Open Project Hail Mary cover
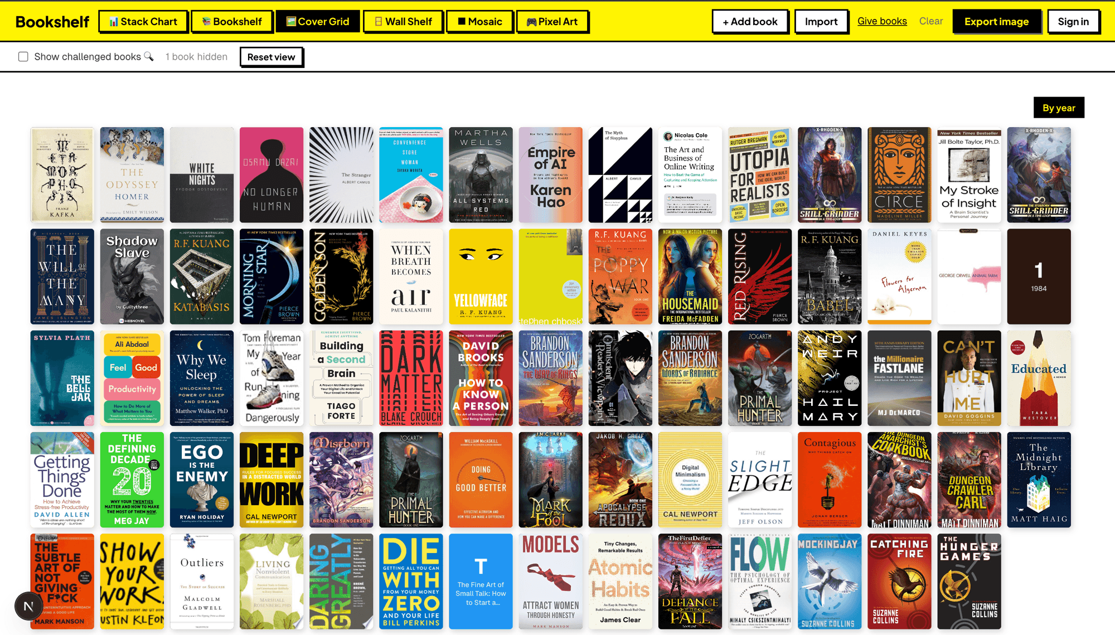Viewport: 1115px width, 635px height. [x=830, y=379]
